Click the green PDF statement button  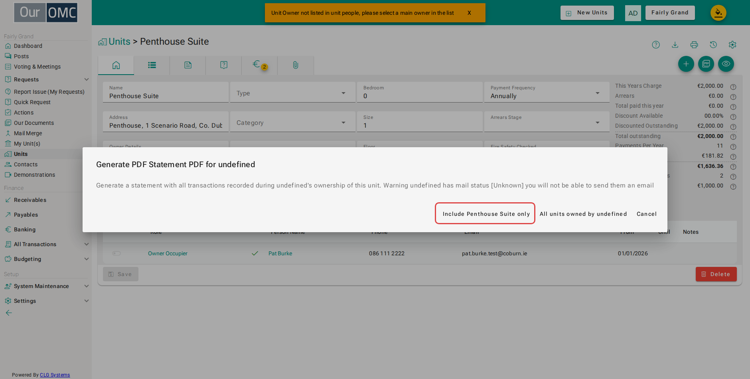click(x=706, y=64)
